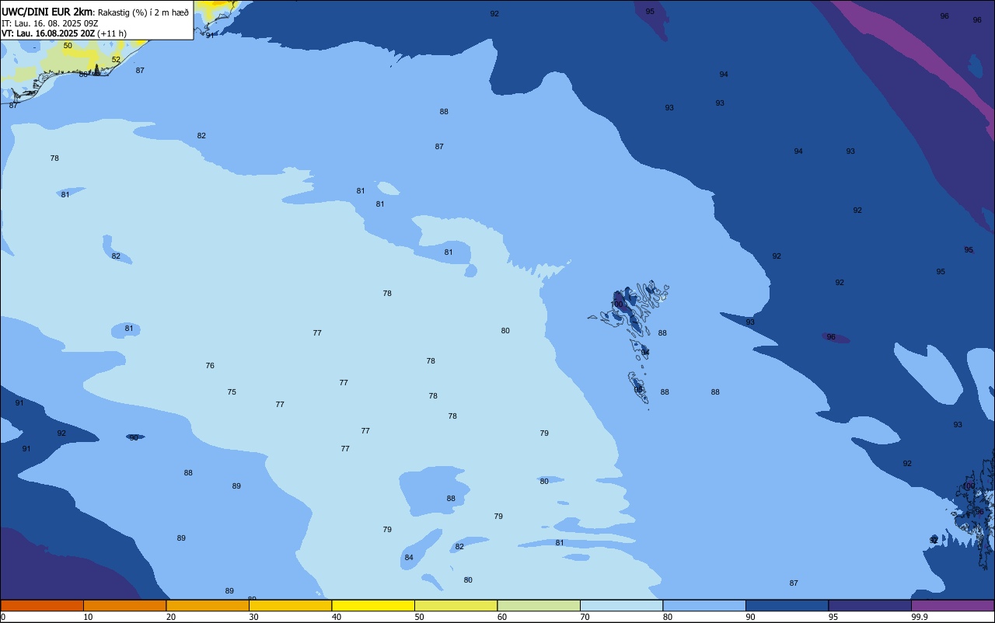Click the humidity value 84 on the map
The width and height of the screenshot is (995, 623).
(409, 558)
